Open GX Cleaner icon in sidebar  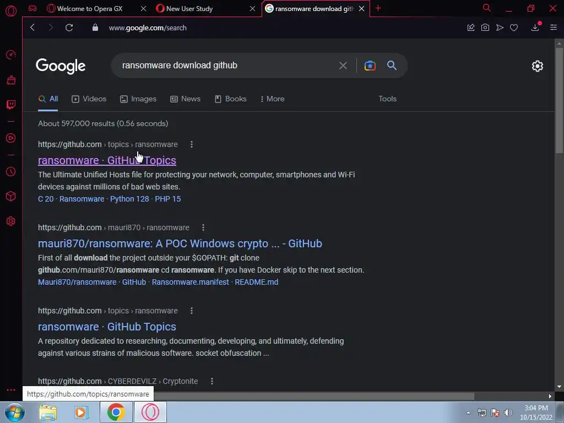pyautogui.click(x=11, y=80)
